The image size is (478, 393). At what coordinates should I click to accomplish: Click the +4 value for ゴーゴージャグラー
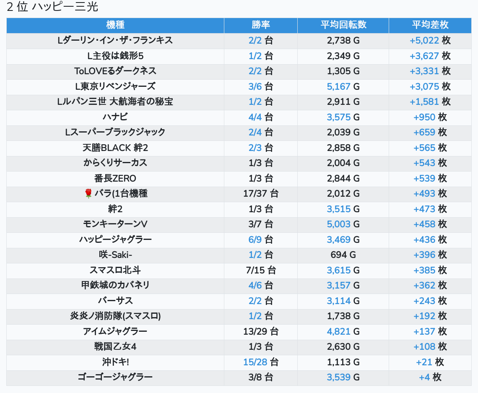424,377
